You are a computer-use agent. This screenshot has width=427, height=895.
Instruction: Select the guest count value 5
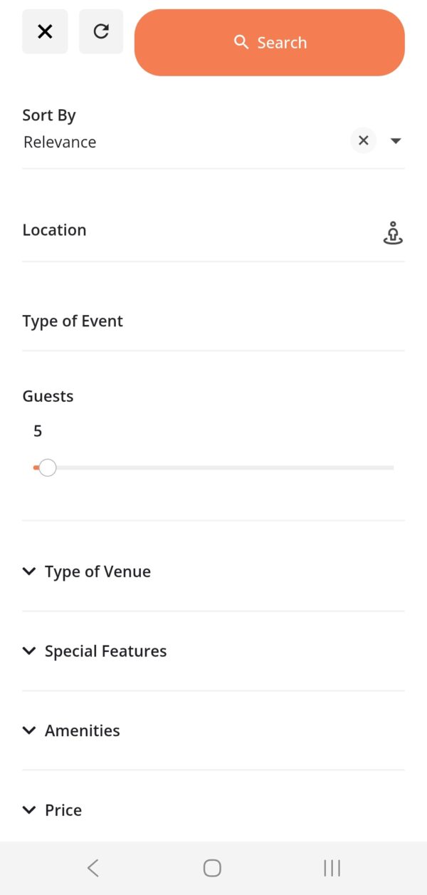tap(37, 430)
